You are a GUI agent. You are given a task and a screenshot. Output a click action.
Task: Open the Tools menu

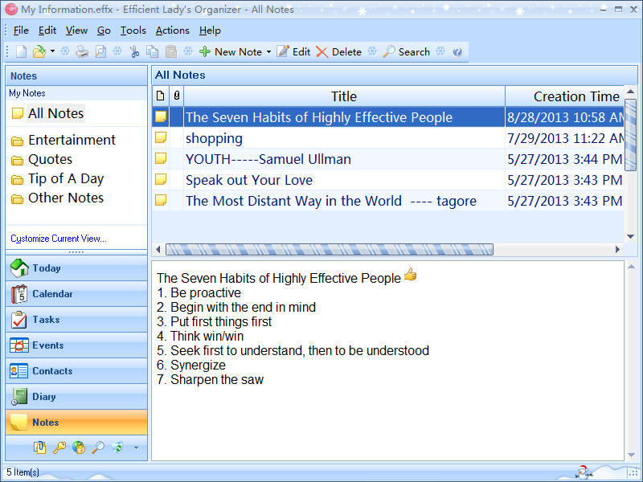(x=133, y=31)
